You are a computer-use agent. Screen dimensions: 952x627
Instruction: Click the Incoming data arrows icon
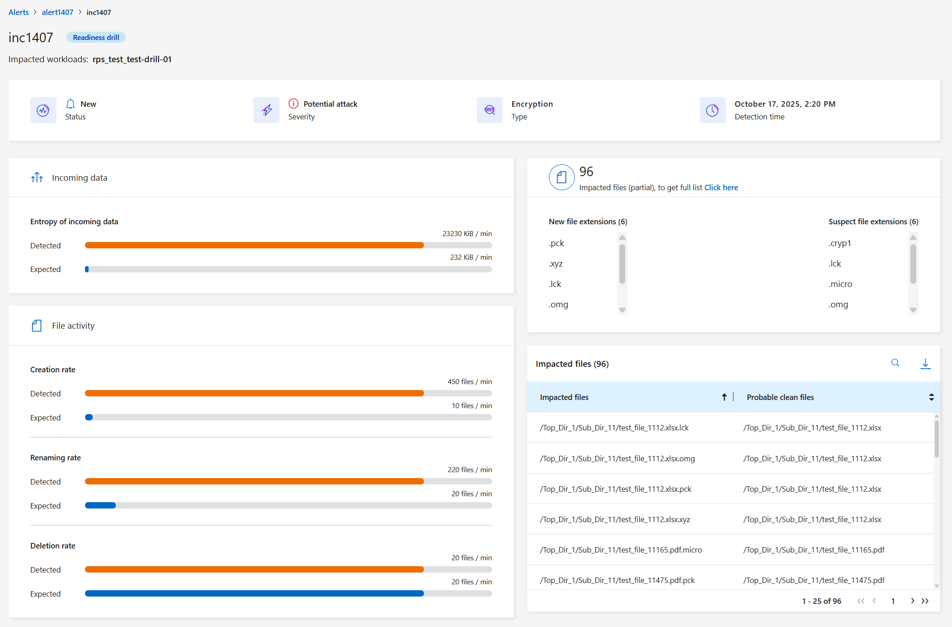(x=37, y=178)
